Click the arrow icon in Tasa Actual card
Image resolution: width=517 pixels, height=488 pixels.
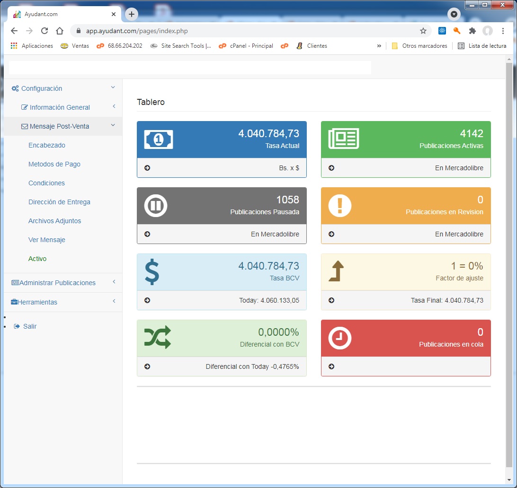click(147, 168)
